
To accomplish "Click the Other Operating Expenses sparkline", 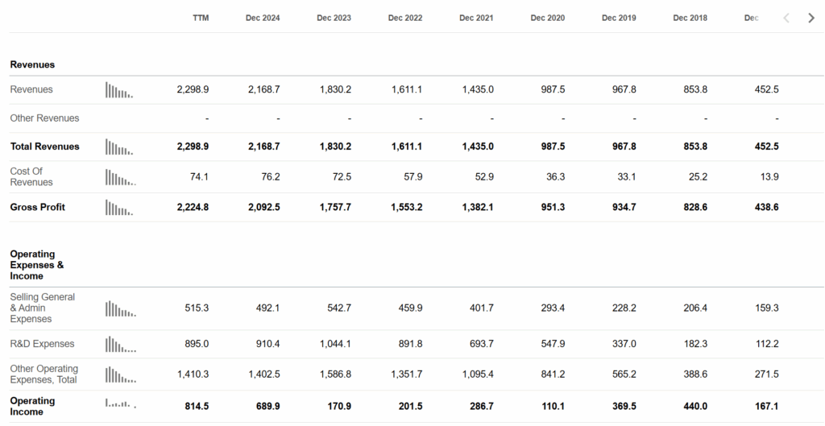I will pos(121,374).
